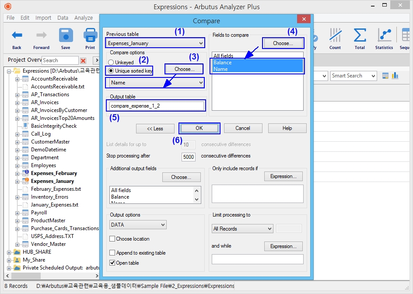
Task: Click the Vendor_Master table icon
Action: coord(25,244)
